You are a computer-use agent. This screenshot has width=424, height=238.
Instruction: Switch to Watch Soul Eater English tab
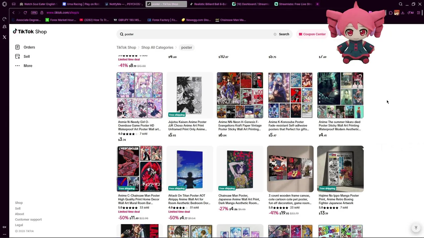[38, 4]
